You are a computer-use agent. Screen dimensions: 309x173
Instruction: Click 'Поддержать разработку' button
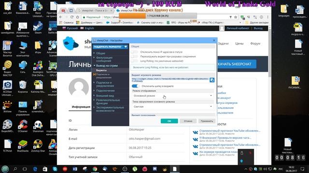pyautogui.click(x=111, y=47)
